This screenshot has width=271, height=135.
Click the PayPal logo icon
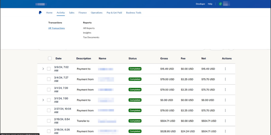coord(40,13)
